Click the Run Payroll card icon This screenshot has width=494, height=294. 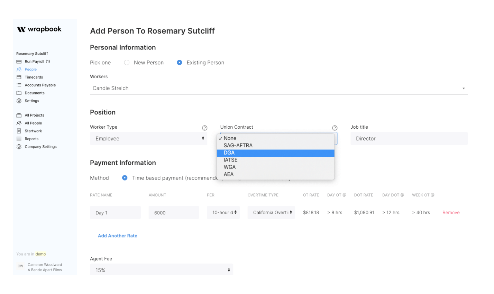coord(19,62)
